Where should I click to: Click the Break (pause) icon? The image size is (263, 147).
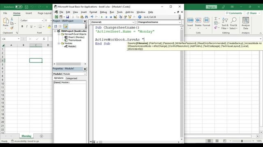pos(106,17)
